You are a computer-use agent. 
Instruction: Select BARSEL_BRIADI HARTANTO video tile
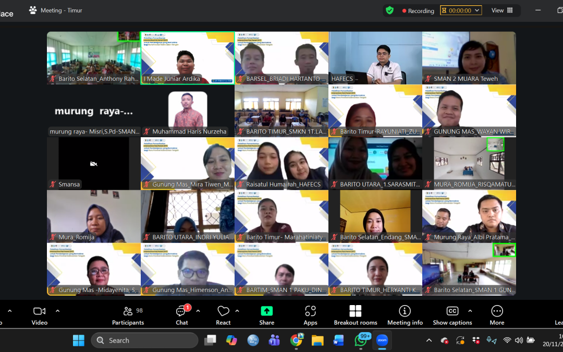click(x=281, y=58)
